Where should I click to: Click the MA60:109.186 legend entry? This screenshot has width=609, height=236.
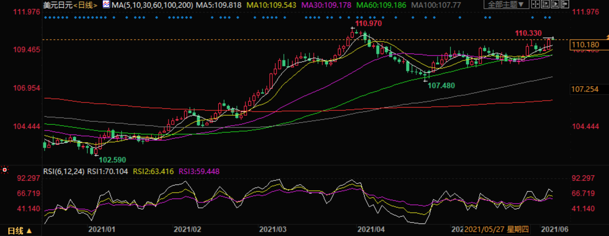(x=382, y=5)
